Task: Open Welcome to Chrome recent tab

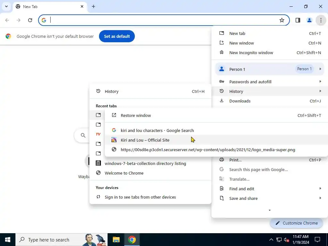Action: pos(150,173)
